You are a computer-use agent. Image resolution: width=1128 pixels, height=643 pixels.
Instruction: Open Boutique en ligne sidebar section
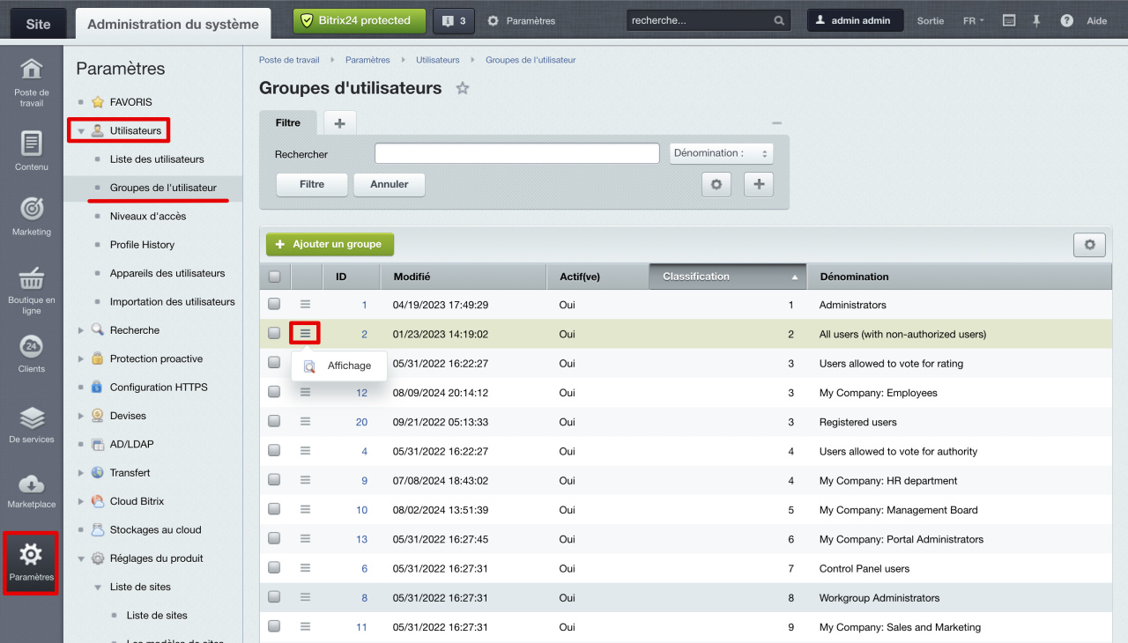tap(32, 290)
